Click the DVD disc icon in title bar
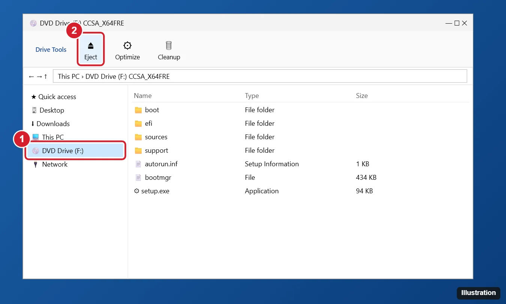This screenshot has height=304, width=506. click(33, 23)
